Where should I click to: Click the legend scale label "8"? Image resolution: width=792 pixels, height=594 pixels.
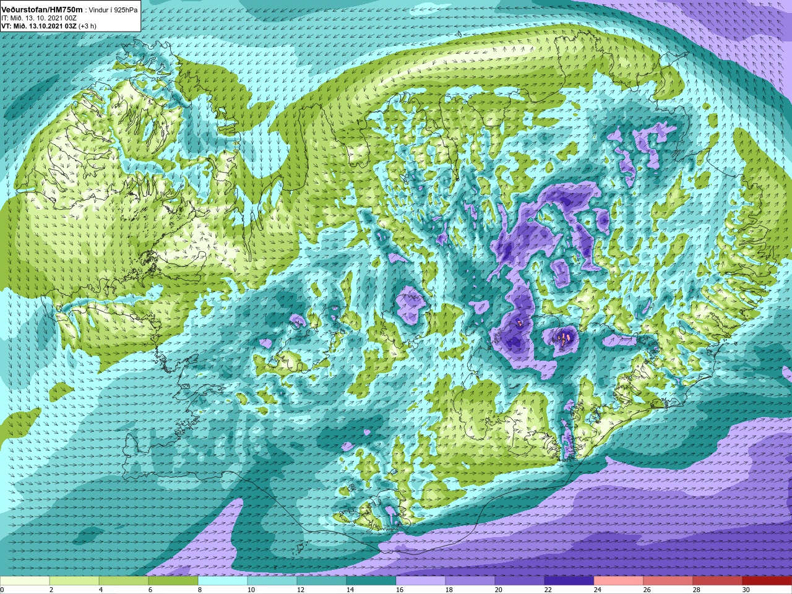coord(199,590)
